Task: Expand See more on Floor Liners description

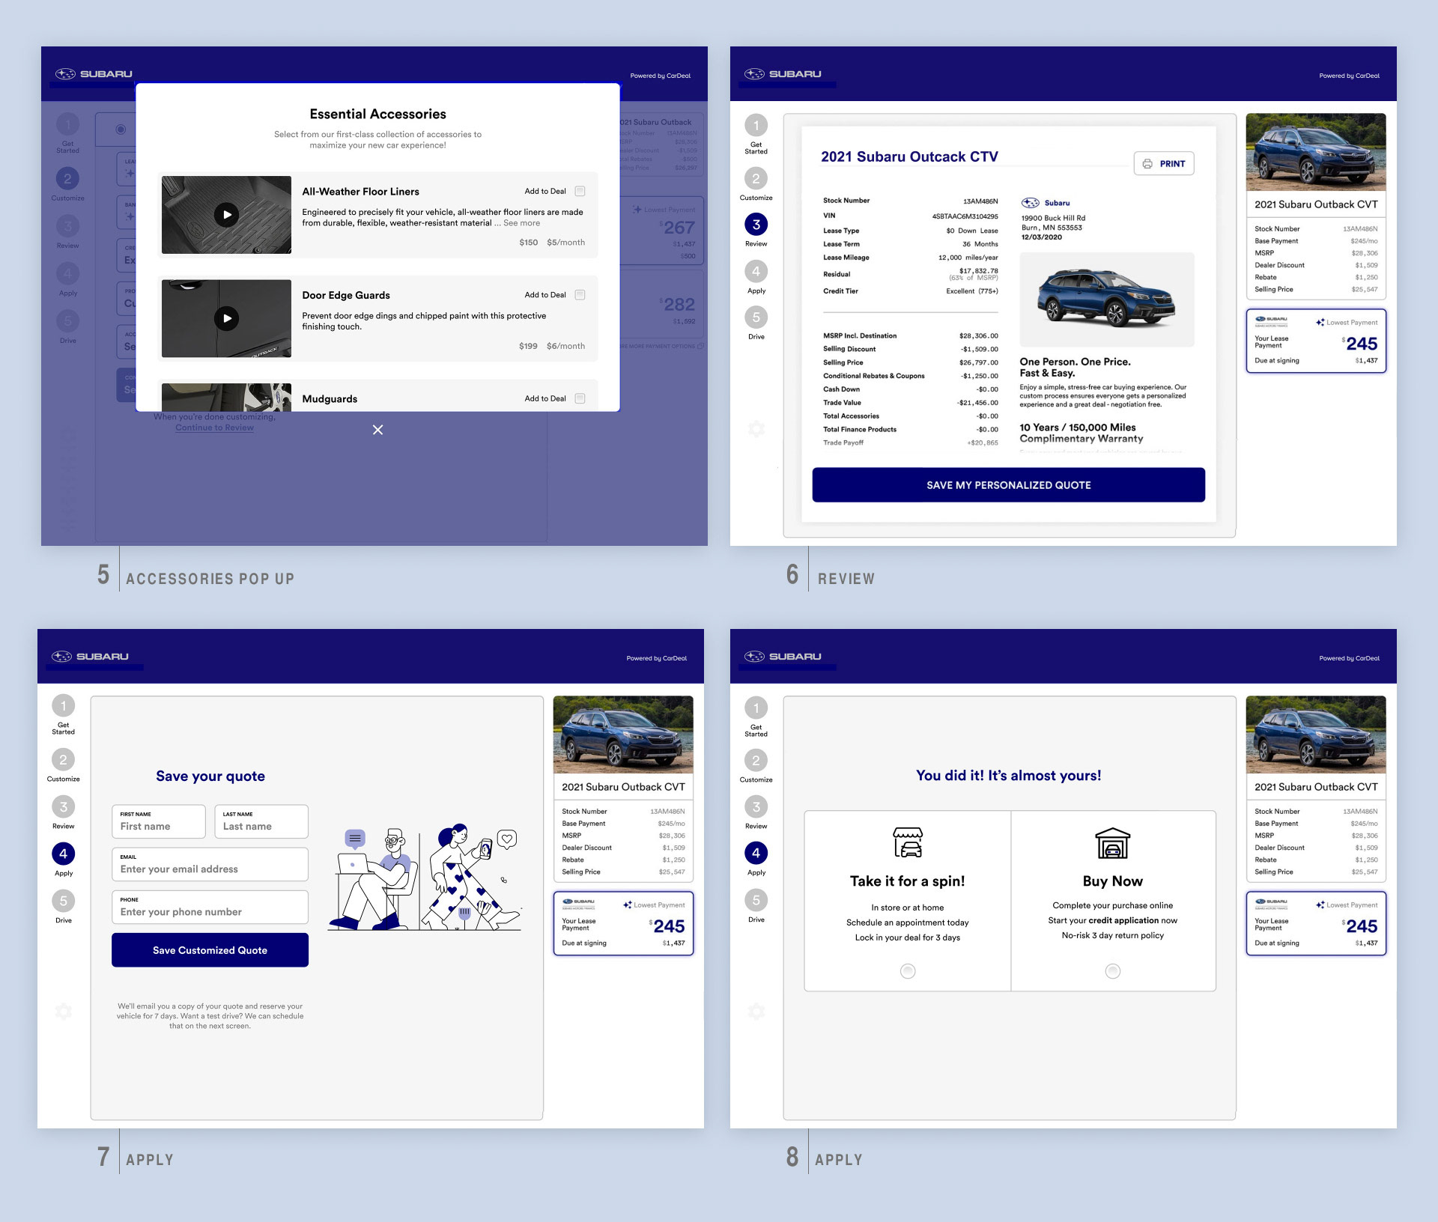Action: (521, 223)
